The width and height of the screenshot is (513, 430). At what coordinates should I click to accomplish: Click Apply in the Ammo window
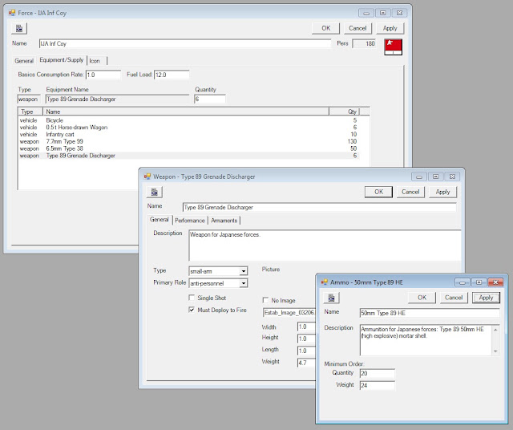point(486,298)
